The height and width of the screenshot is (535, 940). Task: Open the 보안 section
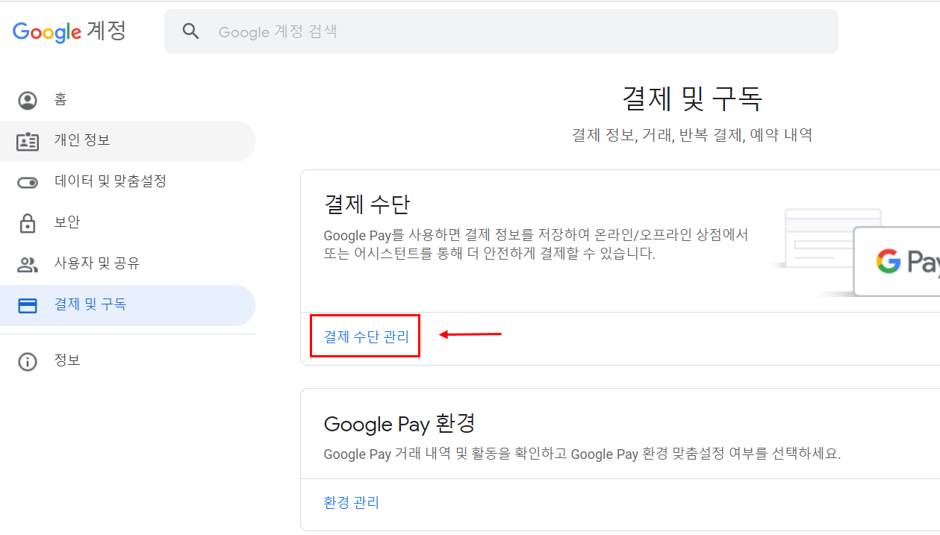tap(128, 222)
